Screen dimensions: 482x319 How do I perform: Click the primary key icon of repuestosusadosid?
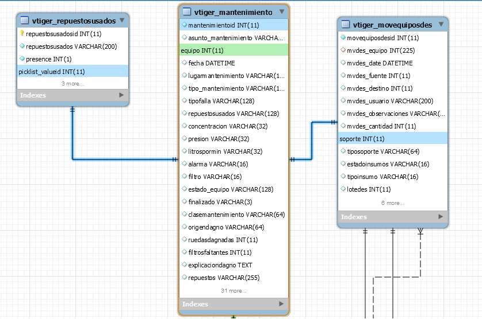pos(22,33)
